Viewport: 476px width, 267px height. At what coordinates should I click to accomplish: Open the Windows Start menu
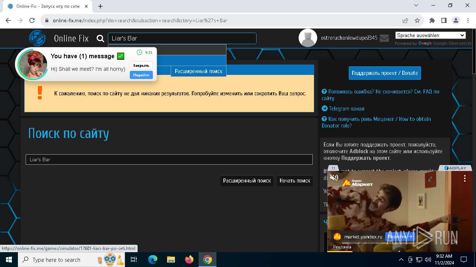[x=9, y=260]
